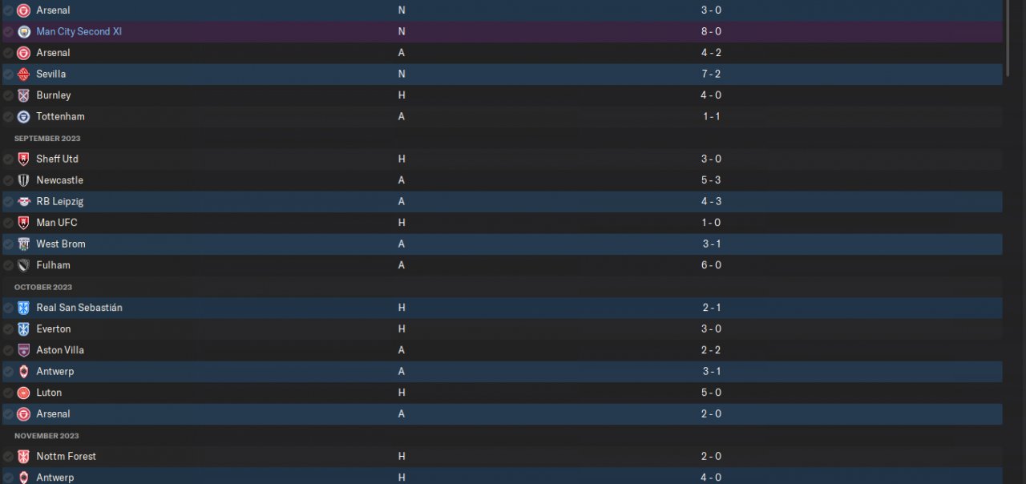This screenshot has height=484, width=1026.
Task: Toggle the check mark in the Sheff Utd row
Action: pyautogui.click(x=8, y=159)
